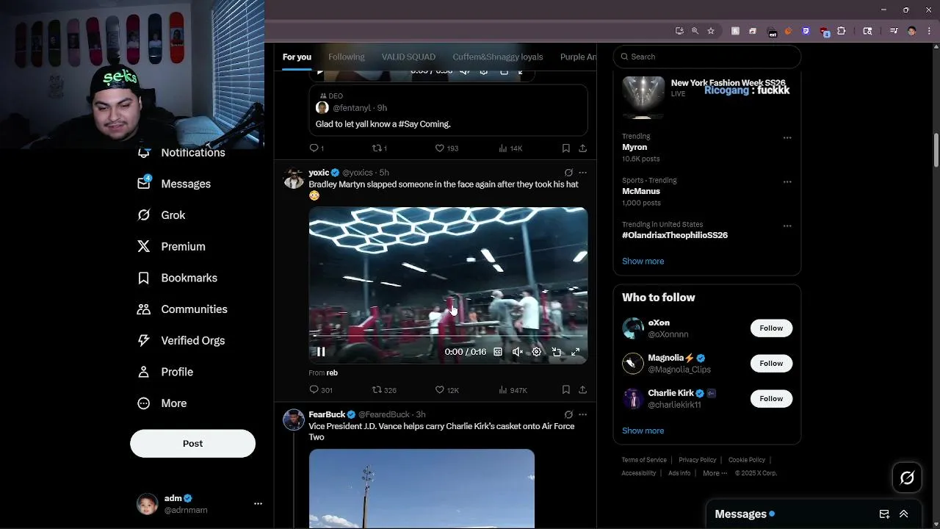
Task: Expand the Messages drawer
Action: [904, 514]
